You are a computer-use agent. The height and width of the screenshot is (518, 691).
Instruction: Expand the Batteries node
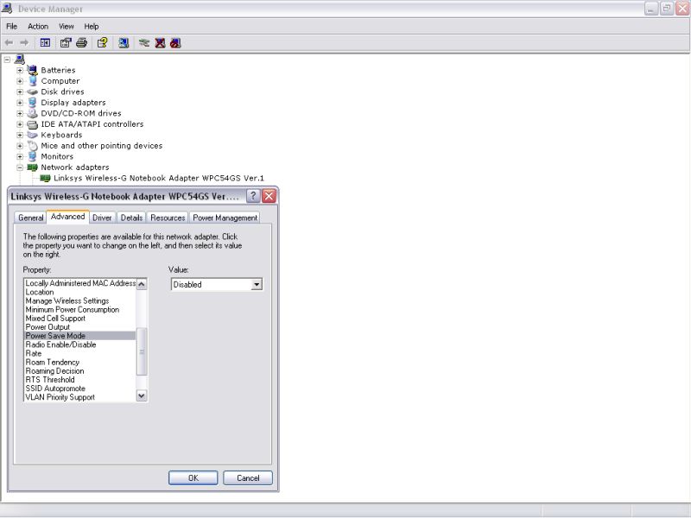tap(20, 70)
